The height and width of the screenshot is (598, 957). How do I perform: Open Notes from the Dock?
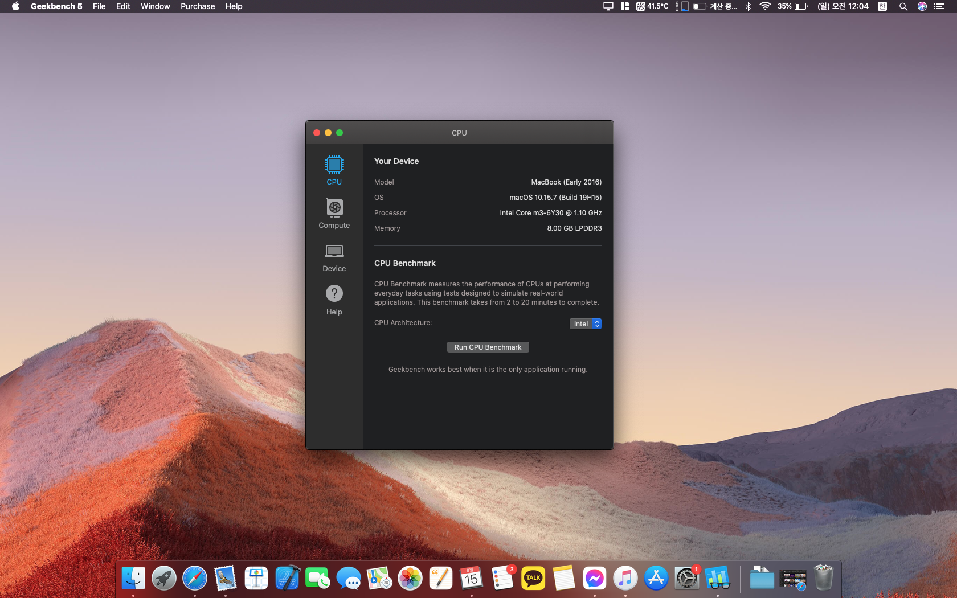pos(564,579)
